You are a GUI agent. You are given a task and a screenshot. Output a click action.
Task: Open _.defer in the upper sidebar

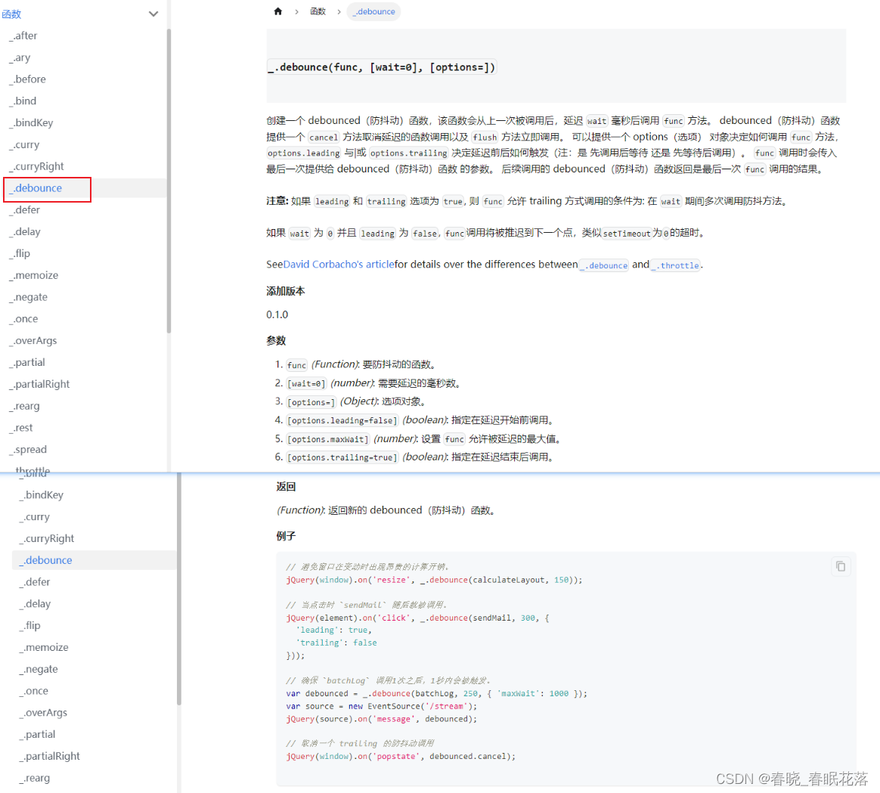click(x=25, y=210)
